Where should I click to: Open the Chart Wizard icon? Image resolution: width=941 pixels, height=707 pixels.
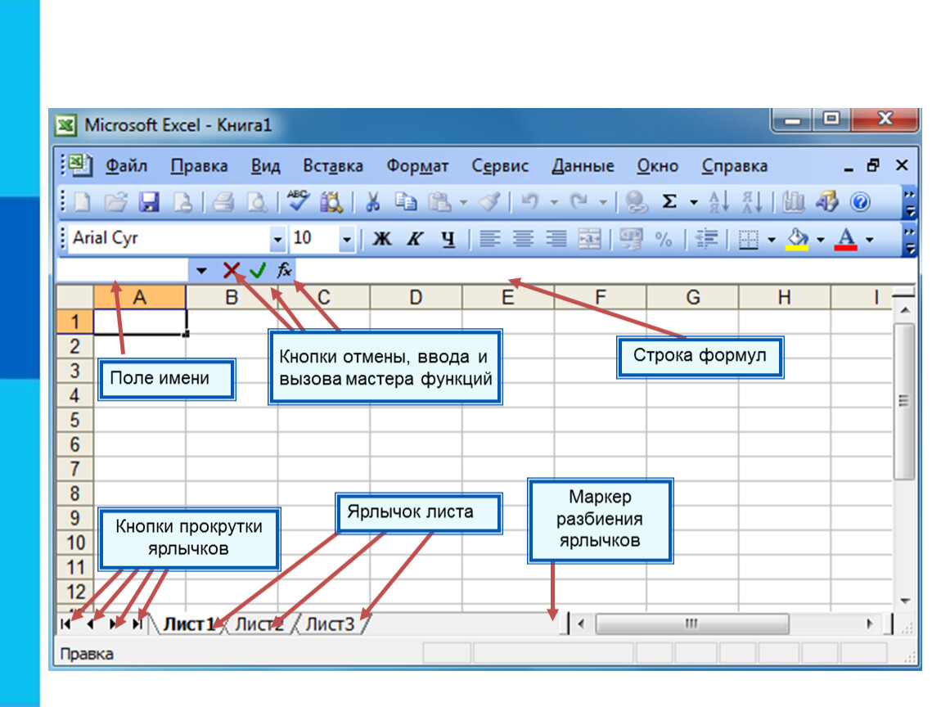794,202
